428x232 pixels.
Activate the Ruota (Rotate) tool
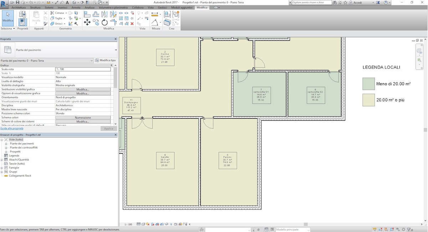105,22
